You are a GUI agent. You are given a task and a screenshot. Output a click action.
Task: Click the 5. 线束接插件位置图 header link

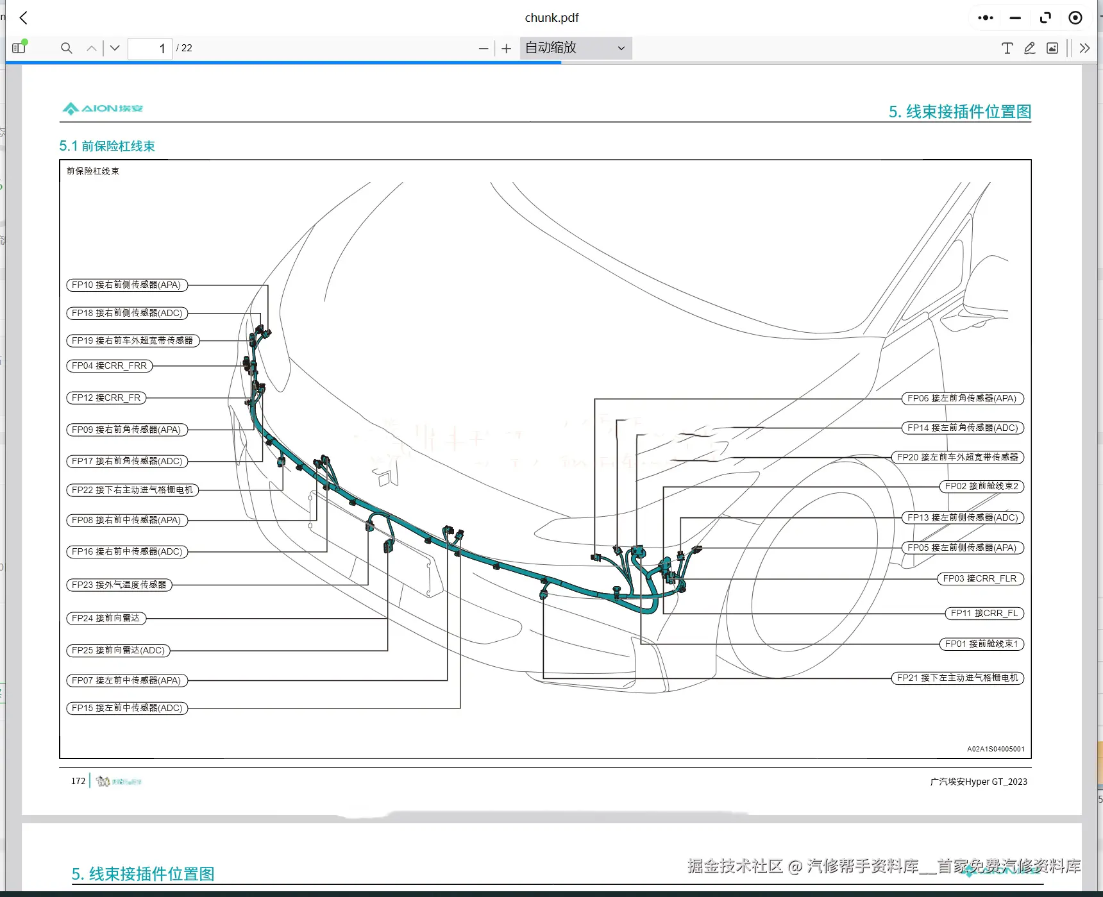959,112
